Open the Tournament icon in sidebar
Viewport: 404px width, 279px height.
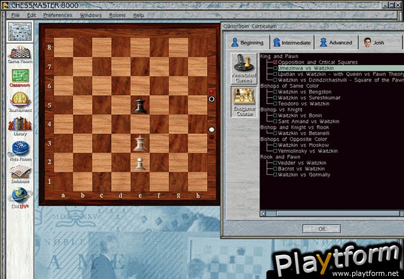point(20,102)
